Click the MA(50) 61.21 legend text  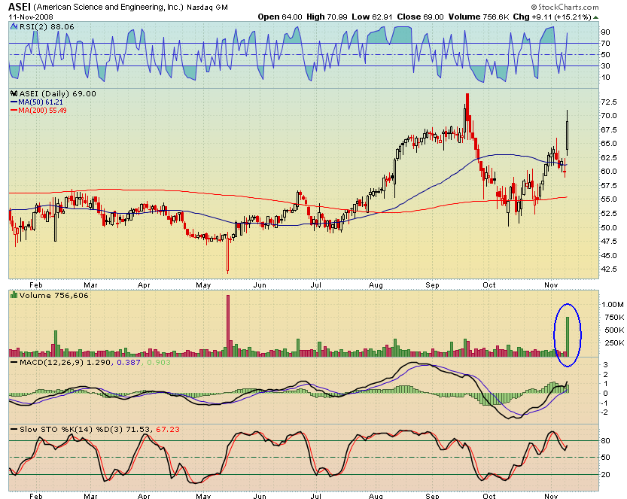[x=41, y=102]
